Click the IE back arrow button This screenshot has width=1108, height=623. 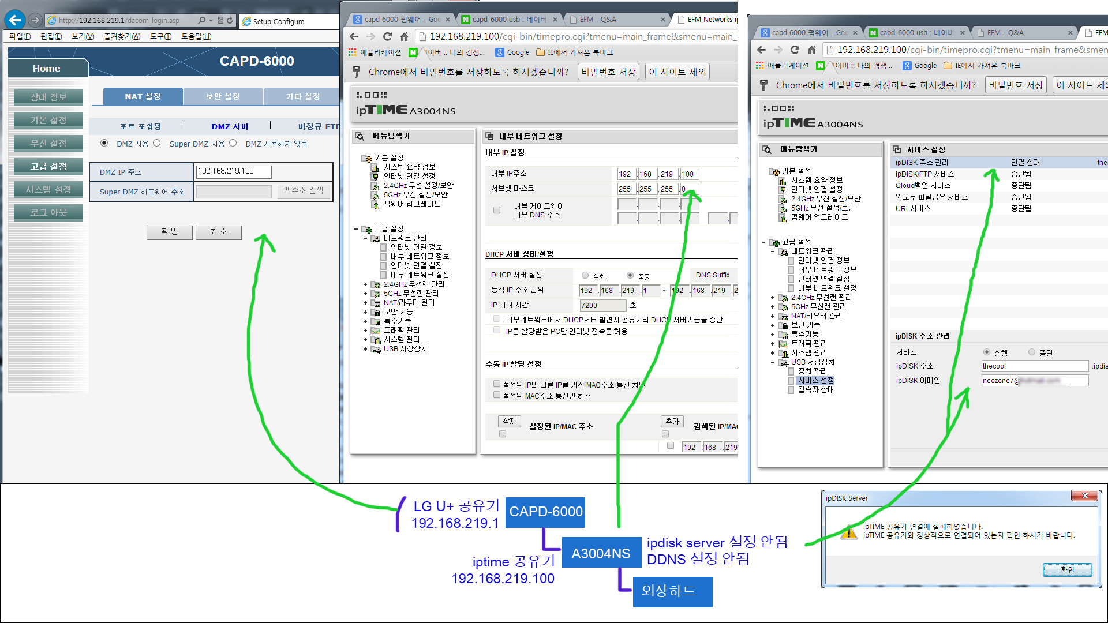pyautogui.click(x=15, y=20)
